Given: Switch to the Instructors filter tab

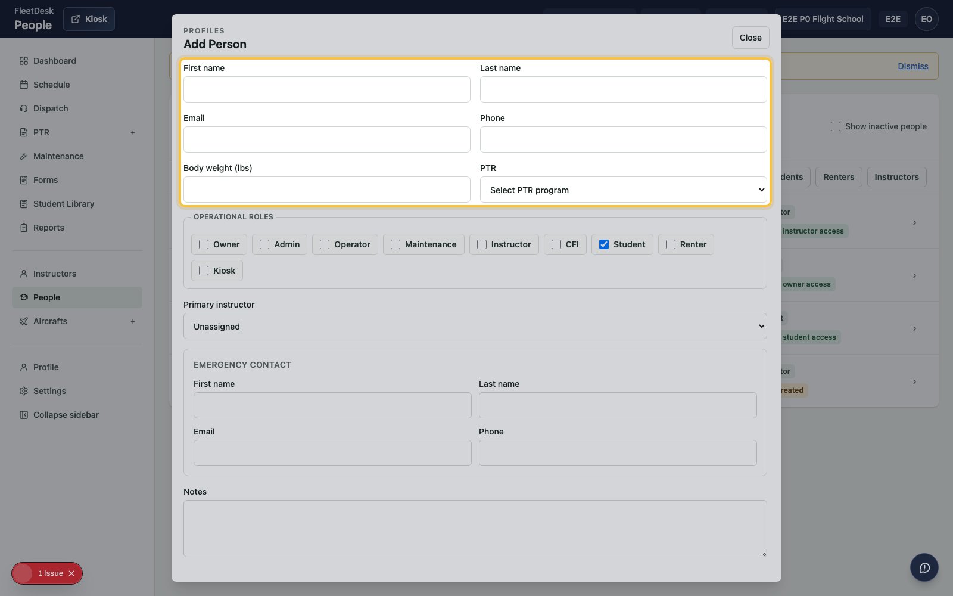Looking at the screenshot, I should (x=896, y=177).
